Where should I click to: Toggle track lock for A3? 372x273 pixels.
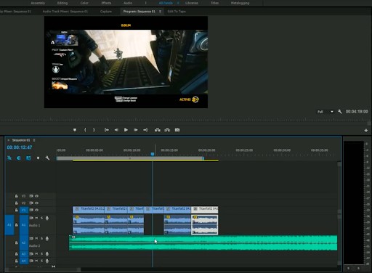pos(17,254)
